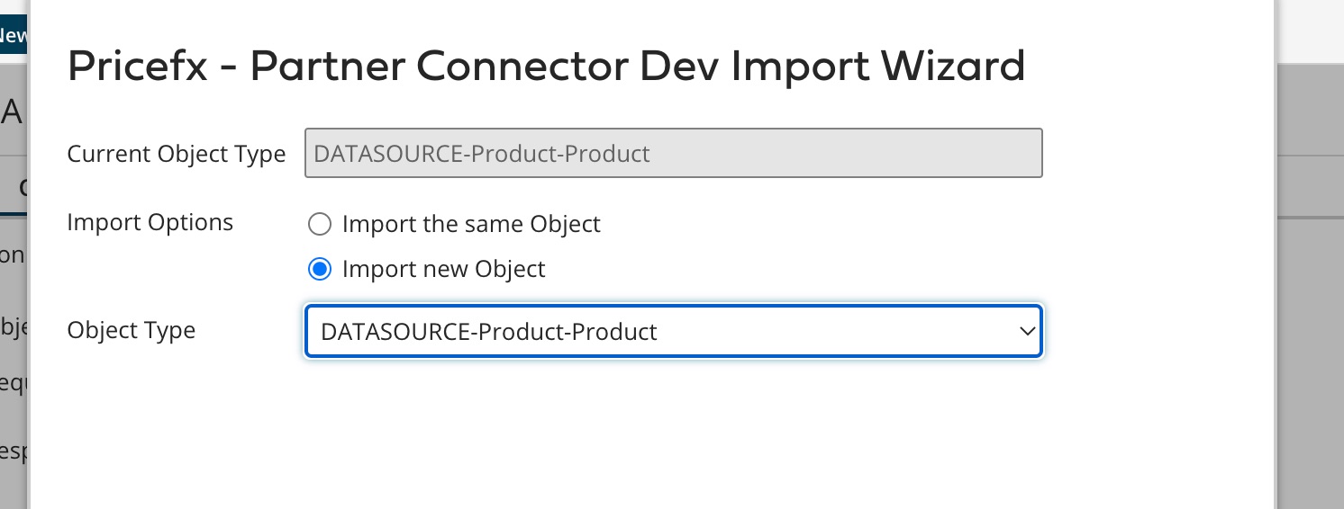Click the "Import the same Object" option label
This screenshot has height=509, width=1344.
[471, 224]
